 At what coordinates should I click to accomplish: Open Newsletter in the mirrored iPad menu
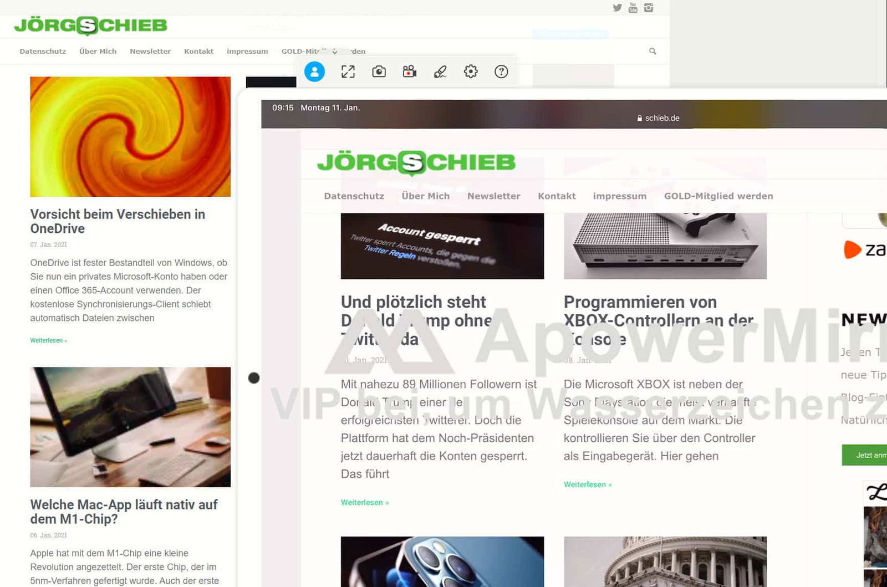493,196
